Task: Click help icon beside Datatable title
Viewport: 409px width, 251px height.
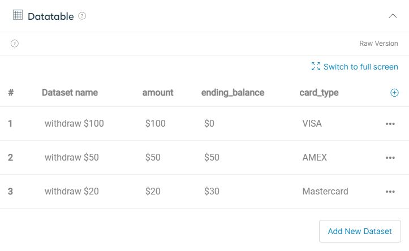Action: point(82,16)
